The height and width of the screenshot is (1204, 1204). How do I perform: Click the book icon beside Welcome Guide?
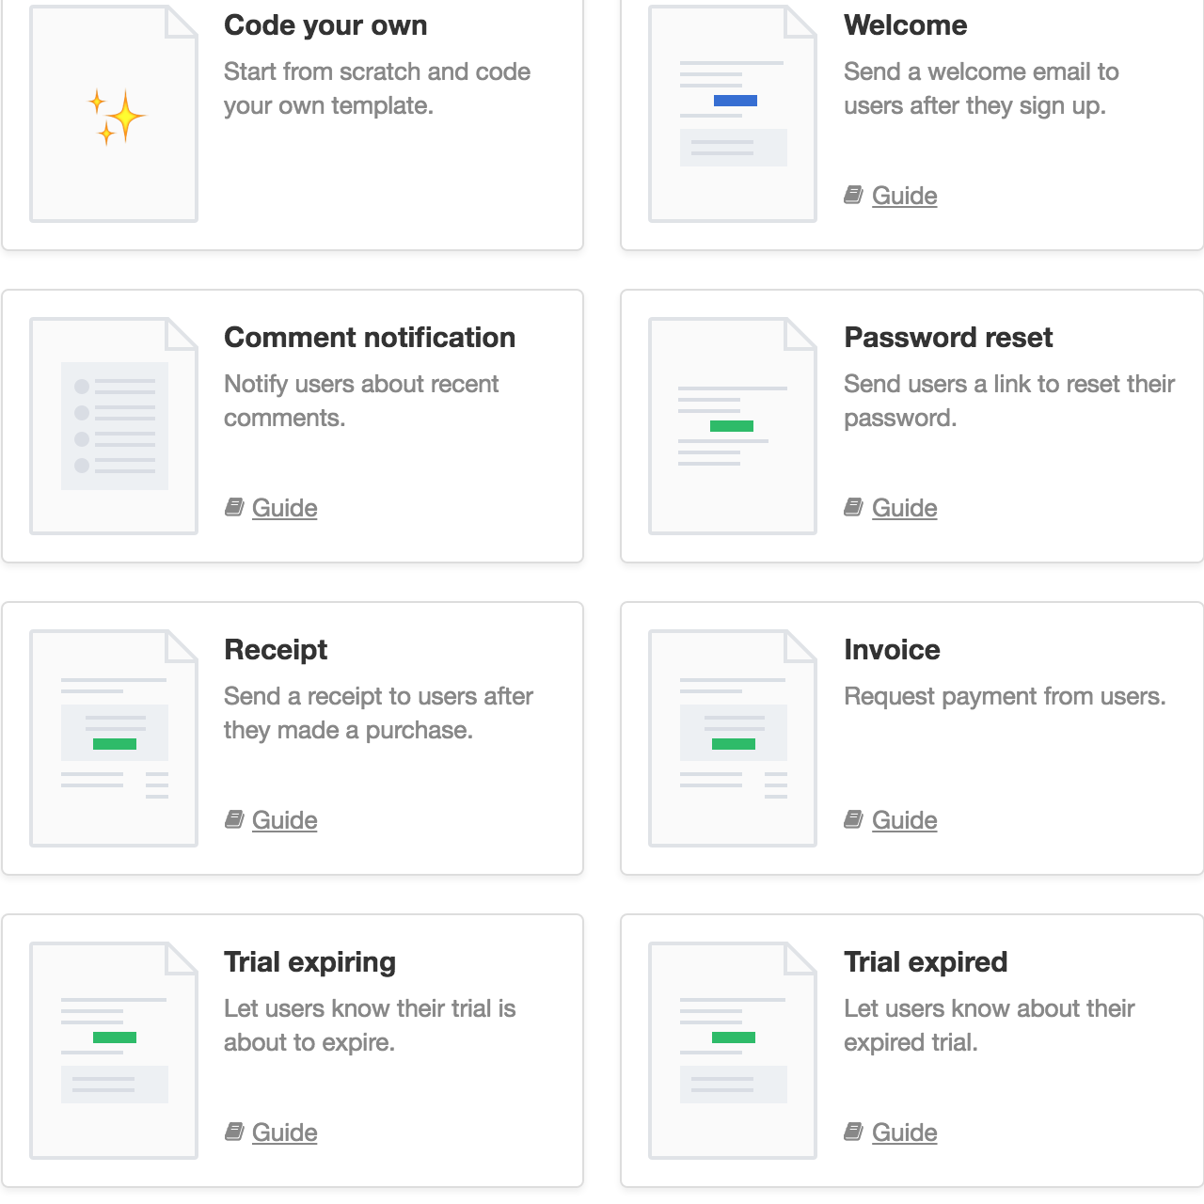[853, 195]
